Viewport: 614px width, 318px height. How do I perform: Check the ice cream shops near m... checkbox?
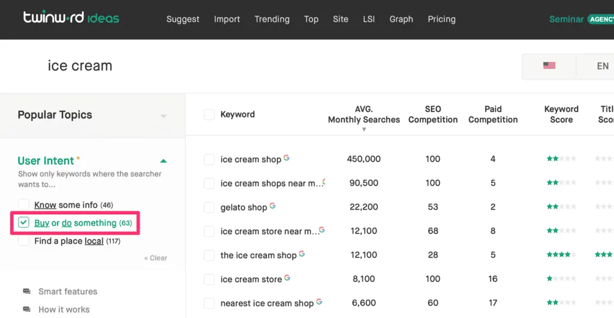209,183
